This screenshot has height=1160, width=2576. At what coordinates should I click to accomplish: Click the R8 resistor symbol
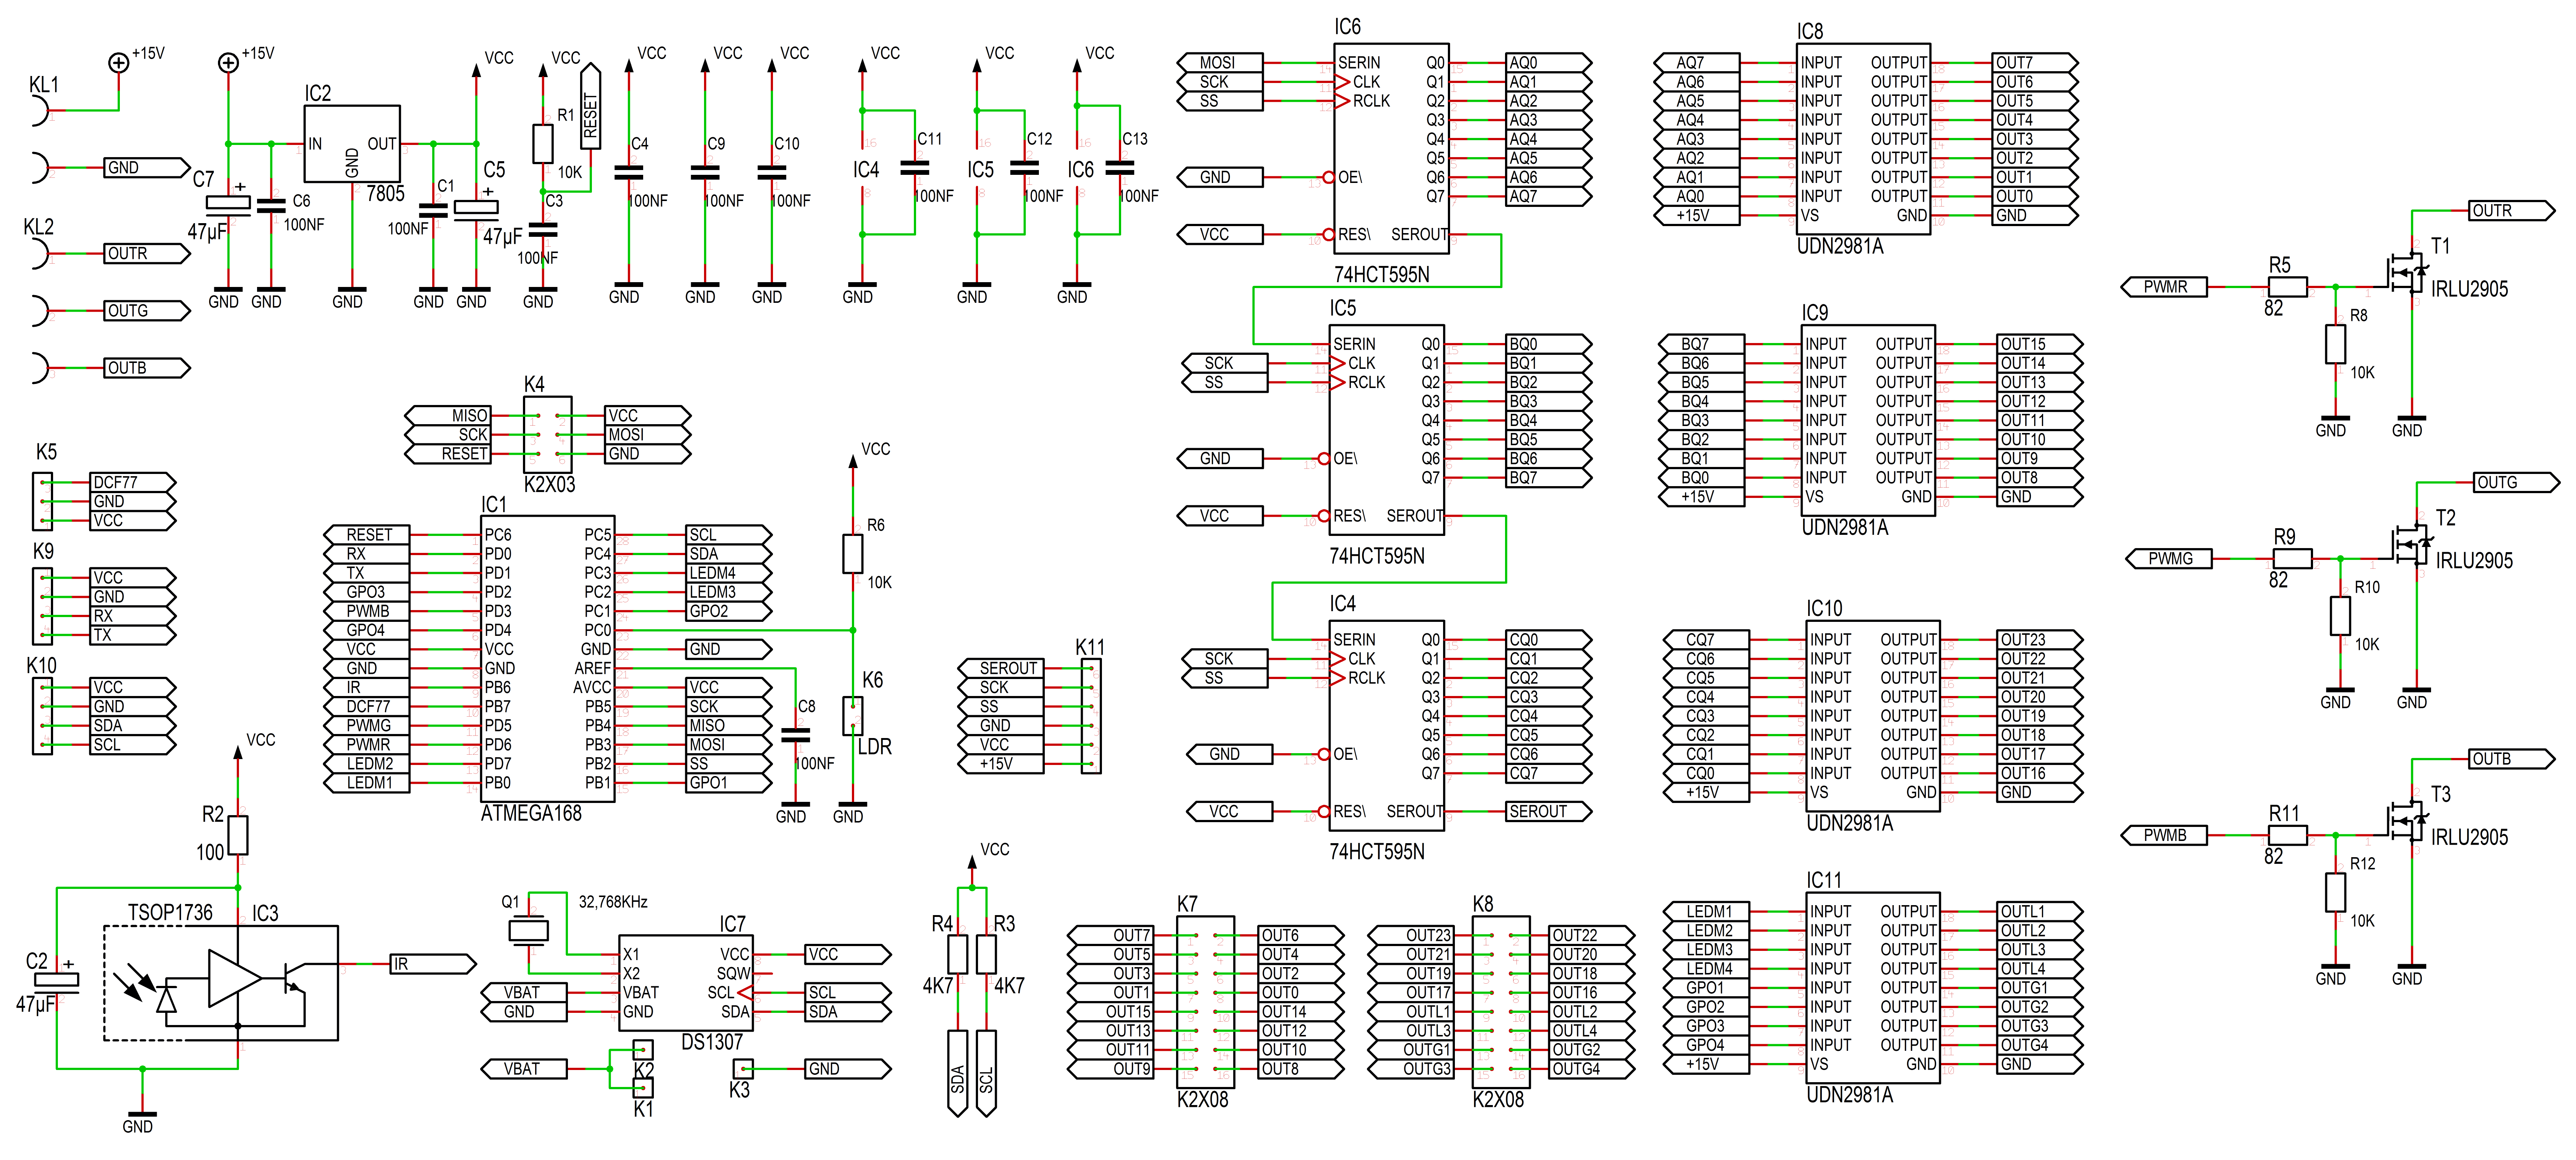2335,344
